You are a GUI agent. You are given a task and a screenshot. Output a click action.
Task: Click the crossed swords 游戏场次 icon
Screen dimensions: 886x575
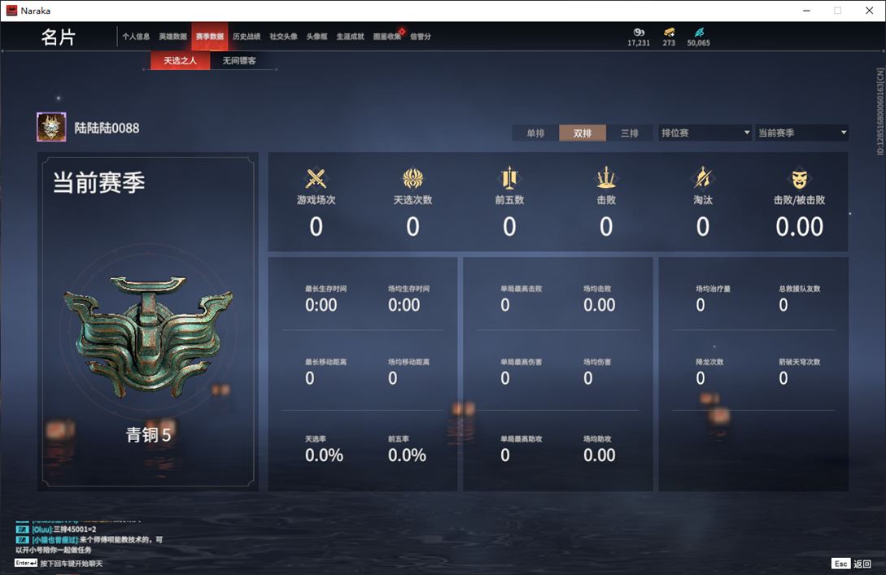pos(316,178)
